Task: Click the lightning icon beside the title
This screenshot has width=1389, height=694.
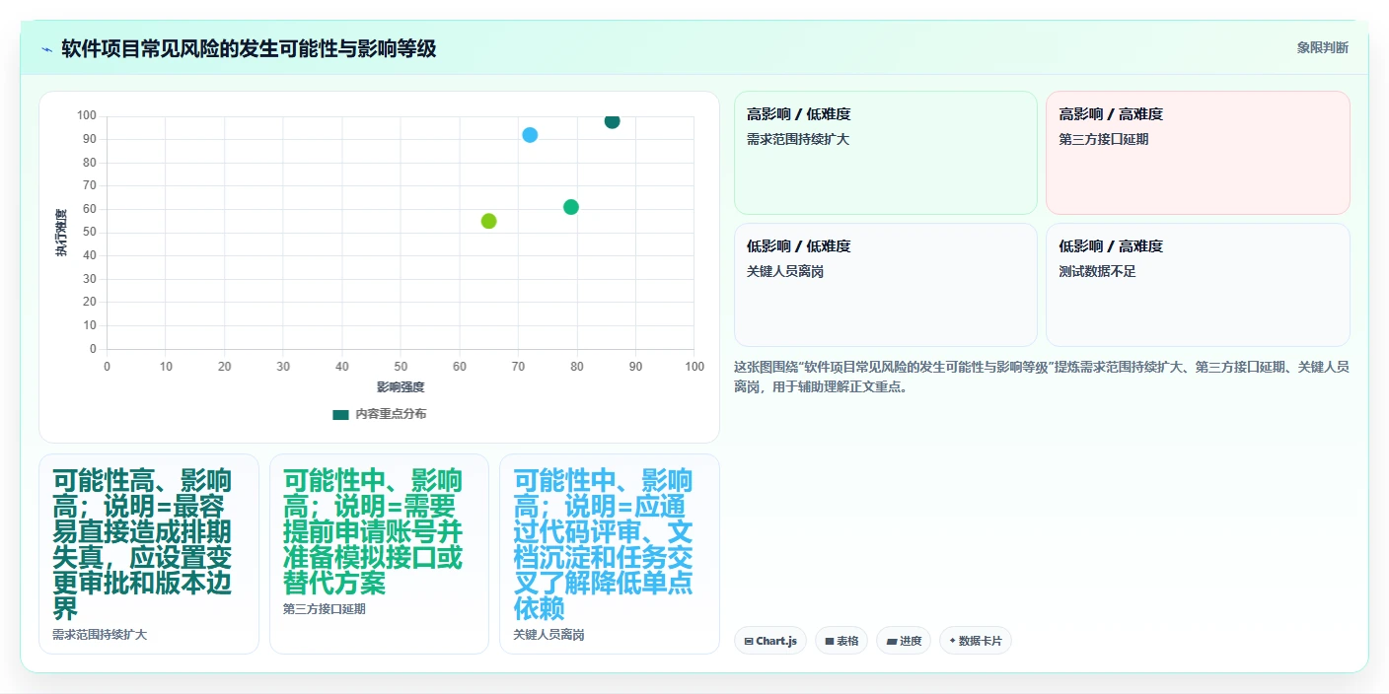Action: [x=46, y=48]
